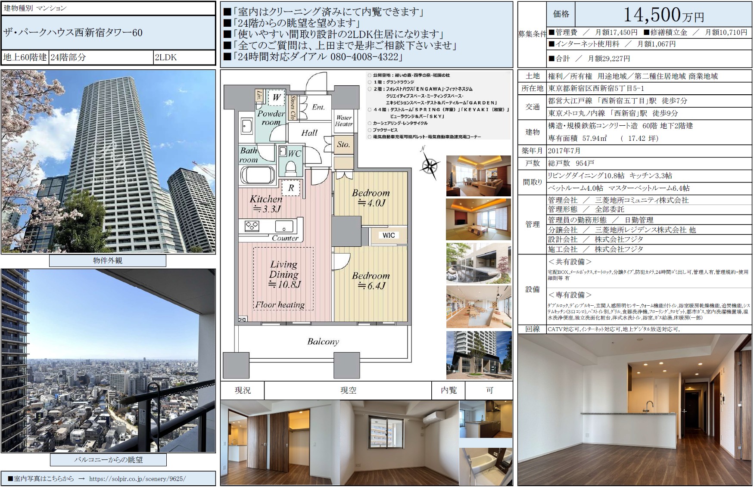754x487 pixels.
Task: Open the tower exterior photo with cherry blossoms
Action: pos(108,161)
